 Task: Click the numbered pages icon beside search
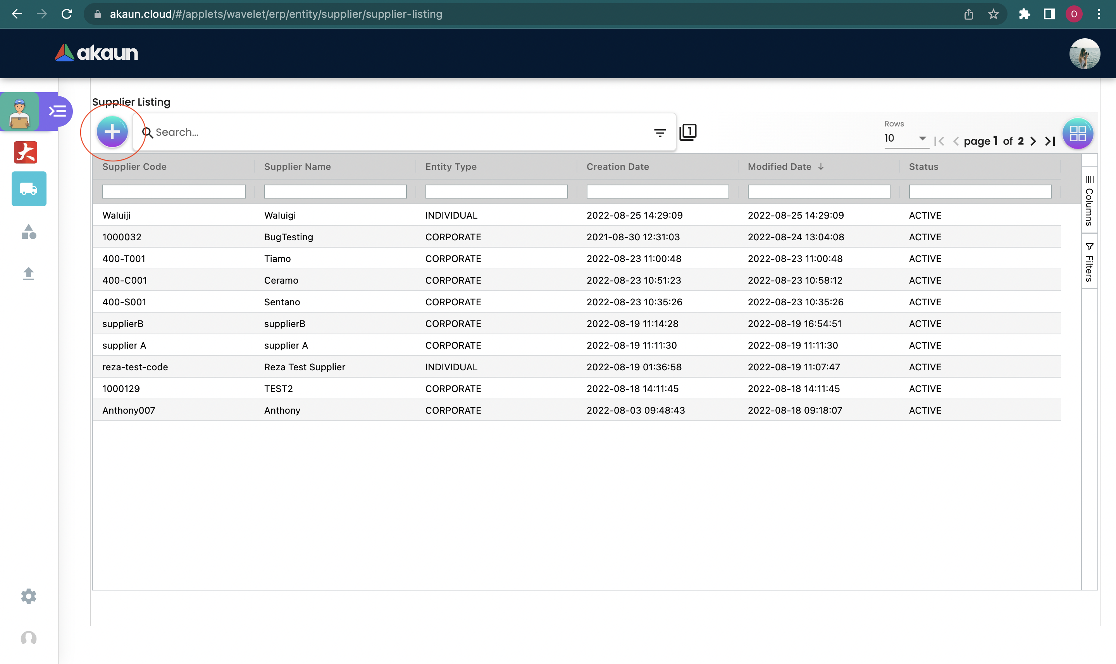pyautogui.click(x=688, y=132)
